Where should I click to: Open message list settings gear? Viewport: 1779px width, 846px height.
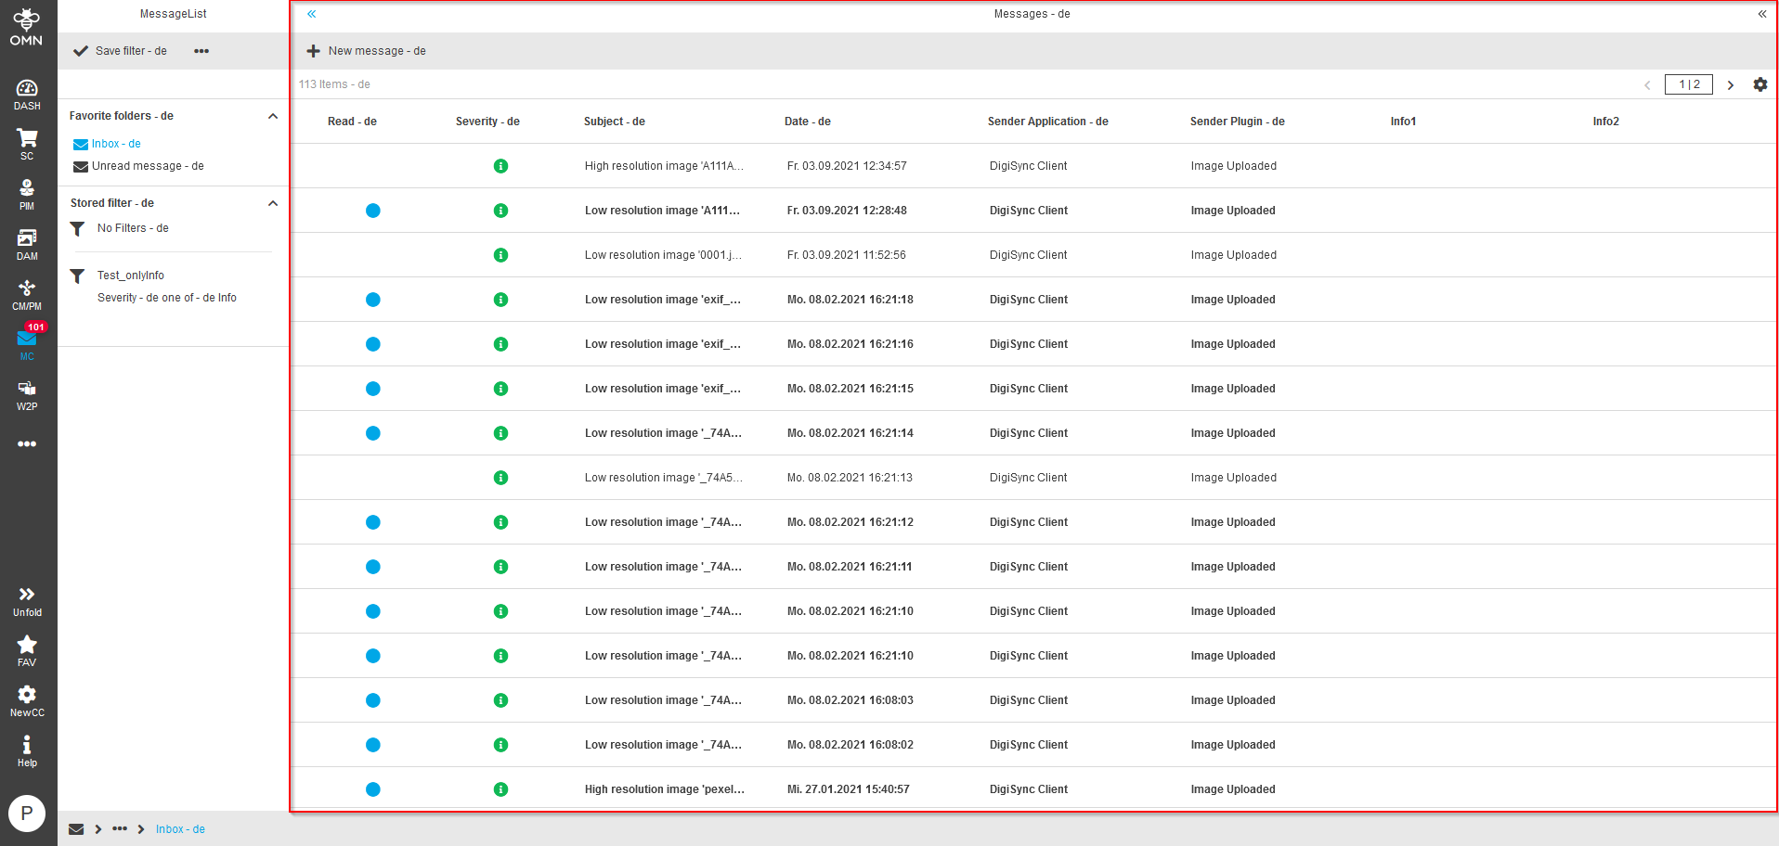[x=1760, y=84]
